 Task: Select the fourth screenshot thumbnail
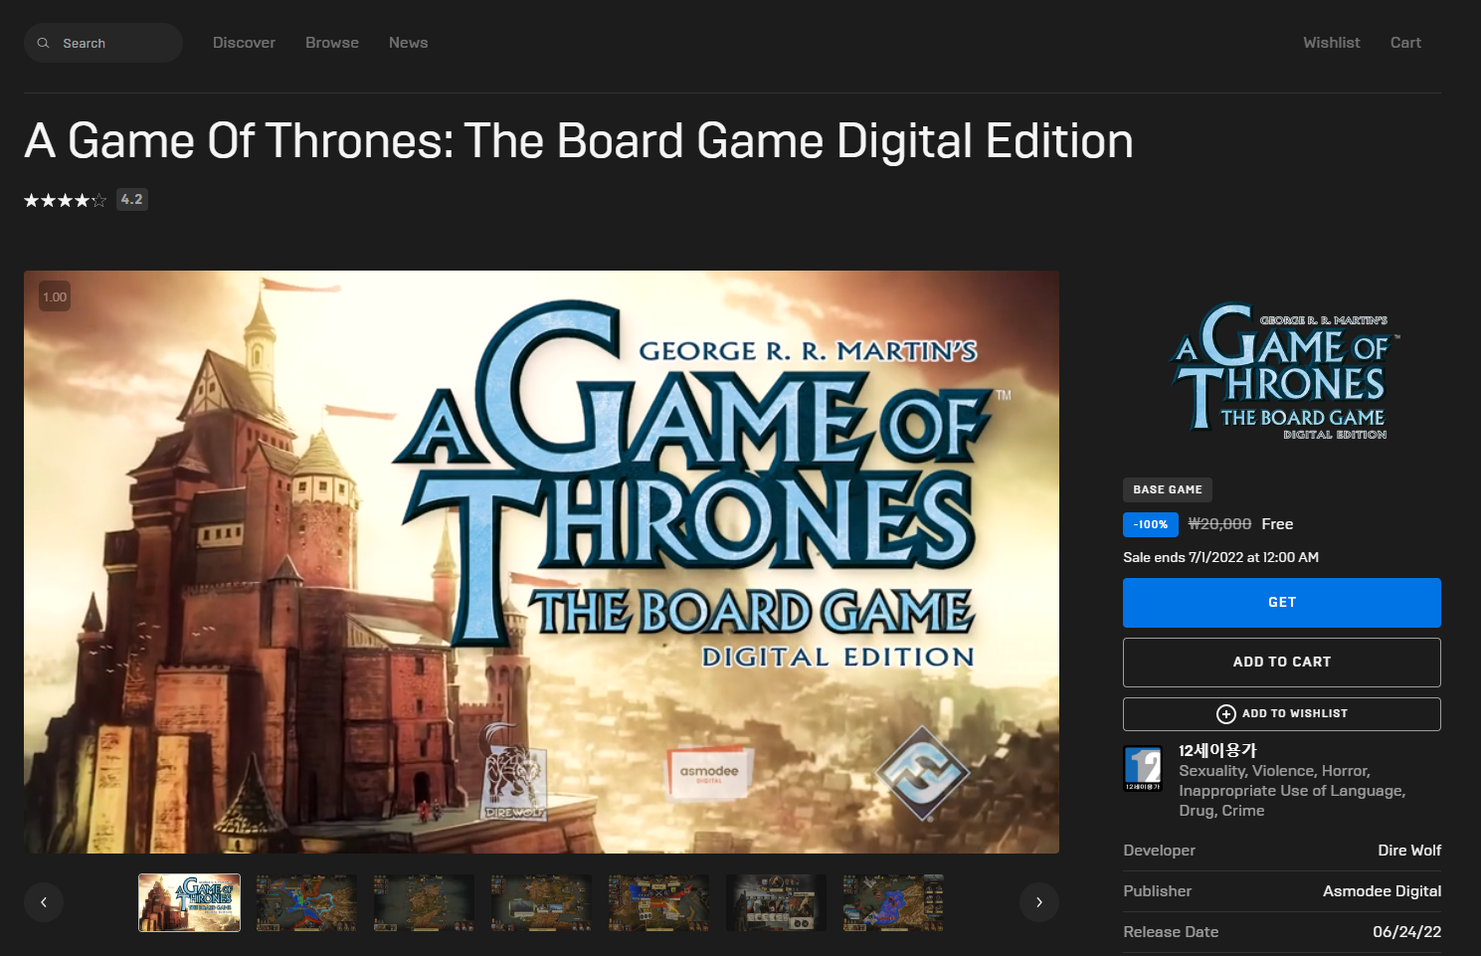pyautogui.click(x=541, y=902)
